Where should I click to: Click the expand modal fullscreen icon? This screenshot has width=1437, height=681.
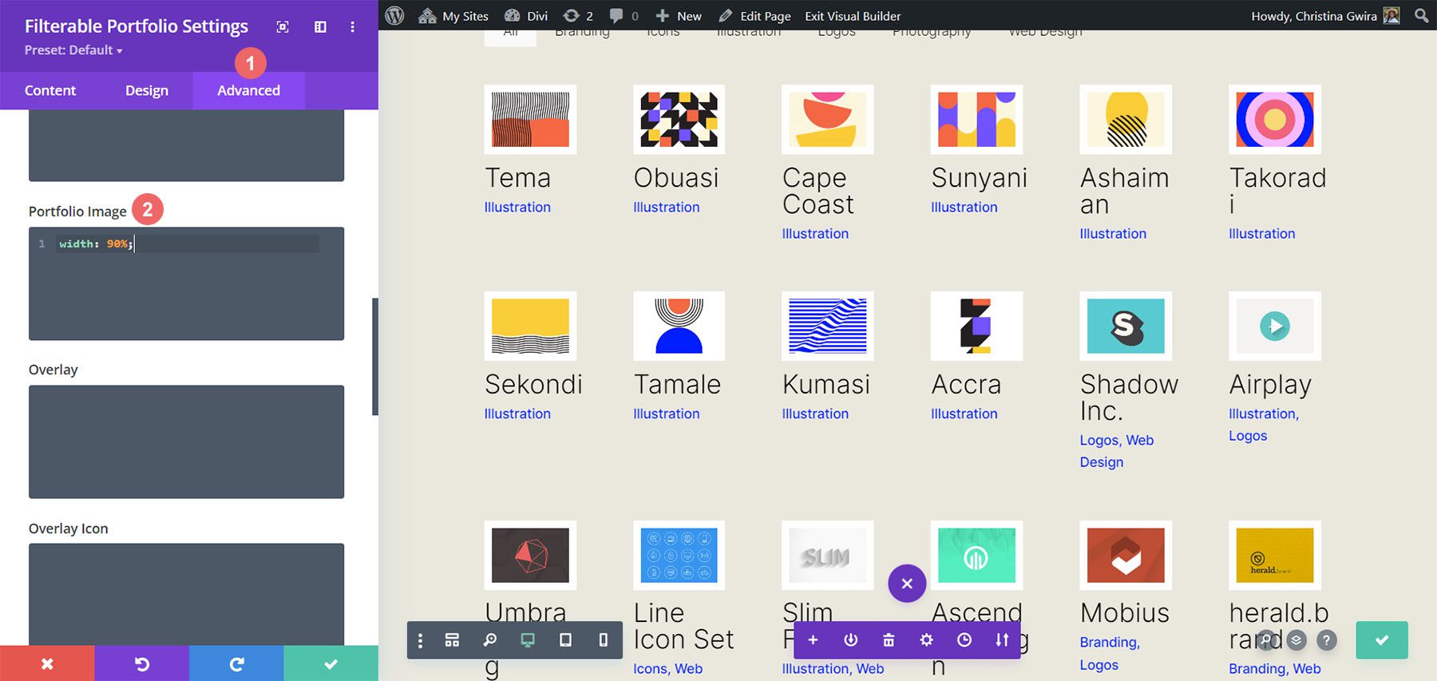click(x=283, y=27)
